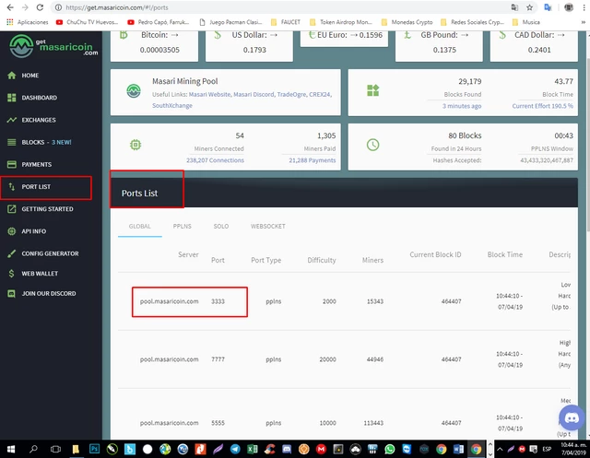Click the Difficulty column header
This screenshot has width=590, height=458.
pyautogui.click(x=322, y=260)
